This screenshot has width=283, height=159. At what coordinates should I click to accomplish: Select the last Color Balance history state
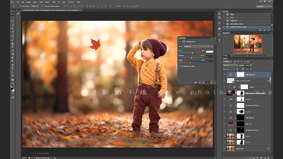pyautogui.click(x=247, y=27)
